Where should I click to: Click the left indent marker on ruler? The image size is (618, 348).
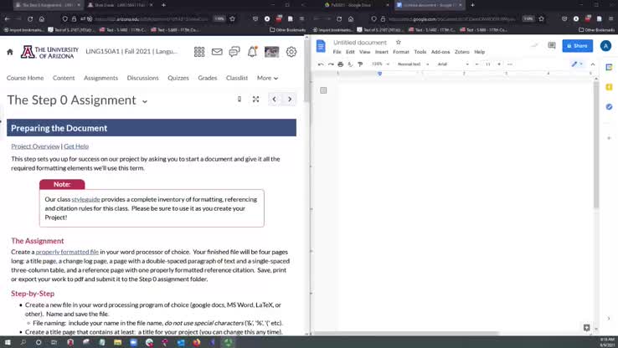(x=379, y=74)
